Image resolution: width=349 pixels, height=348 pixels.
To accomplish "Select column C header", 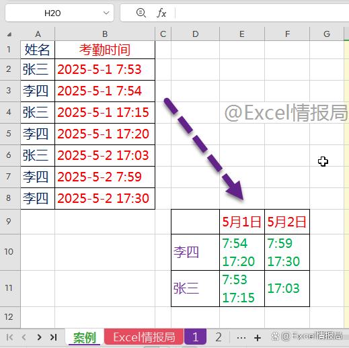I will (163, 34).
